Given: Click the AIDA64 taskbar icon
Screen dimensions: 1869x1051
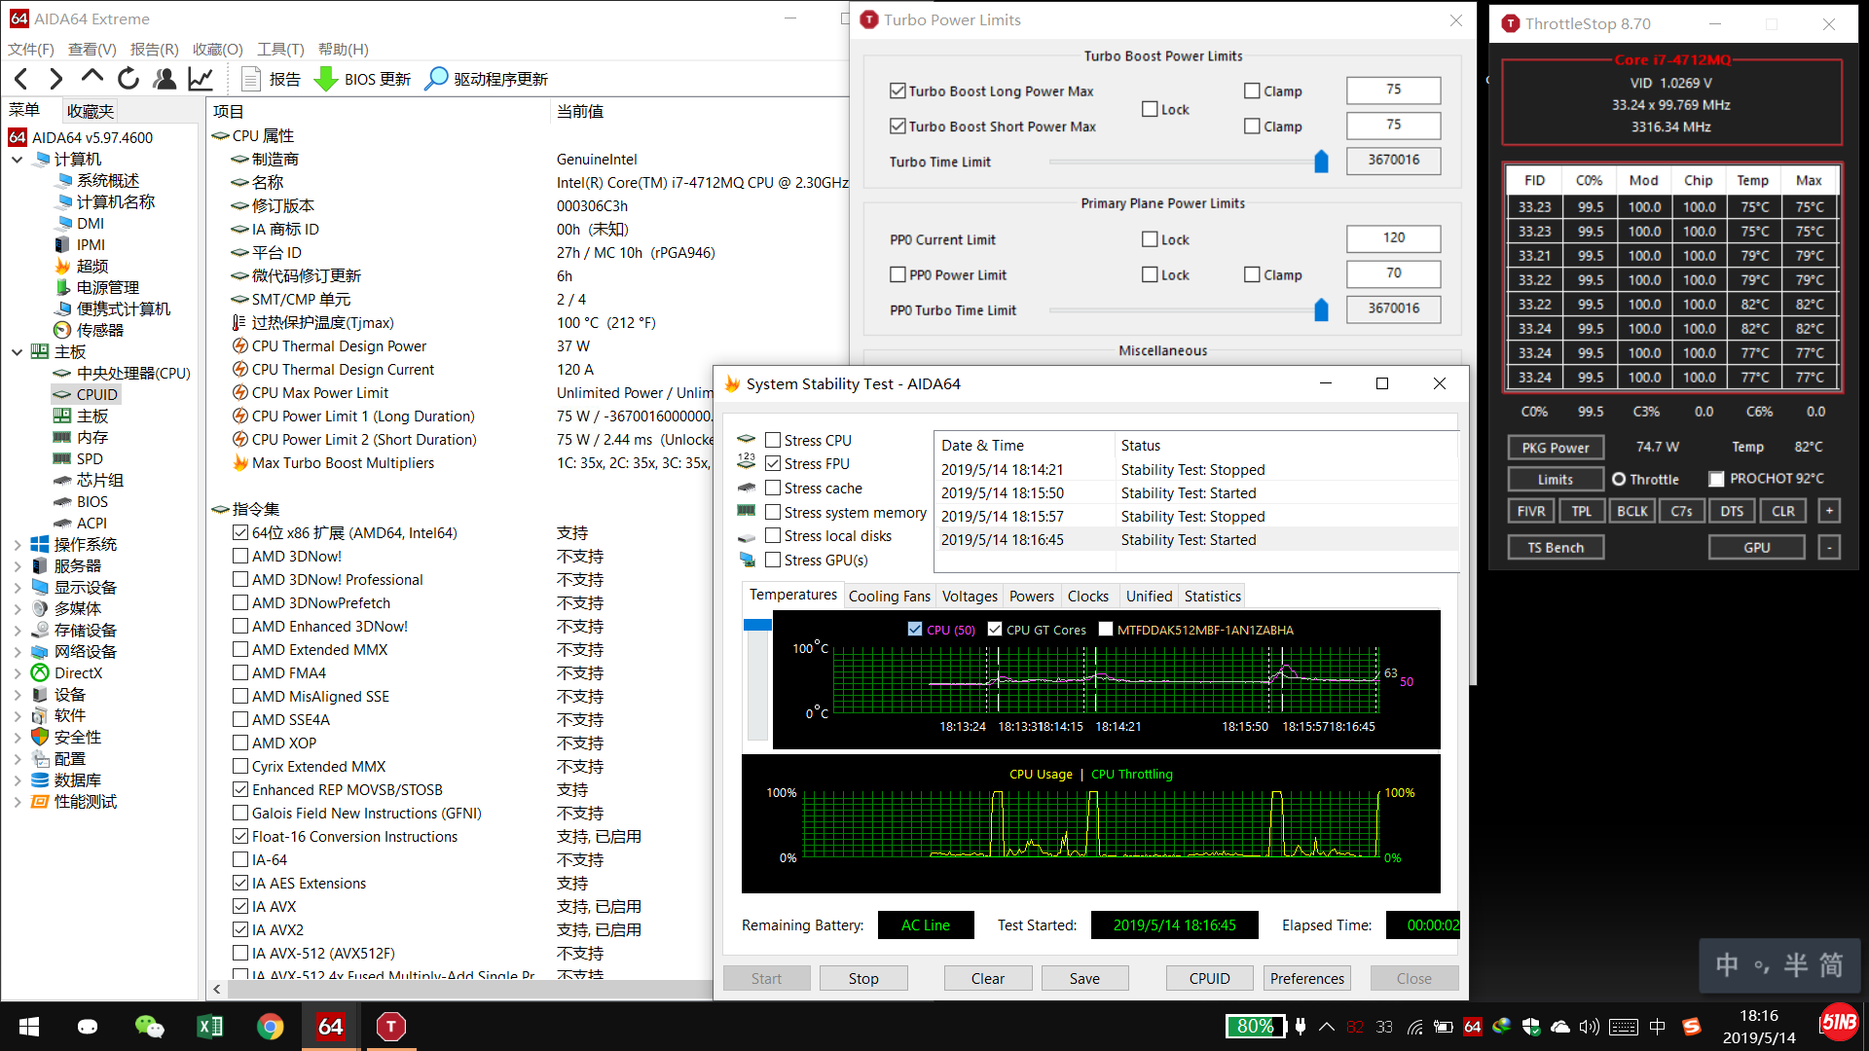Looking at the screenshot, I should tap(331, 1027).
